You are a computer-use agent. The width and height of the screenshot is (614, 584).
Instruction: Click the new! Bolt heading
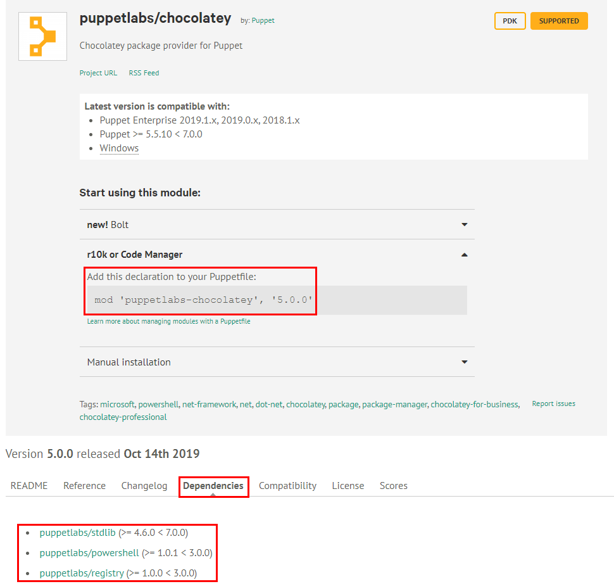tap(108, 225)
